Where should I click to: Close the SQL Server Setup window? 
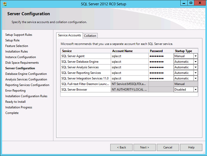click(x=200, y=3)
